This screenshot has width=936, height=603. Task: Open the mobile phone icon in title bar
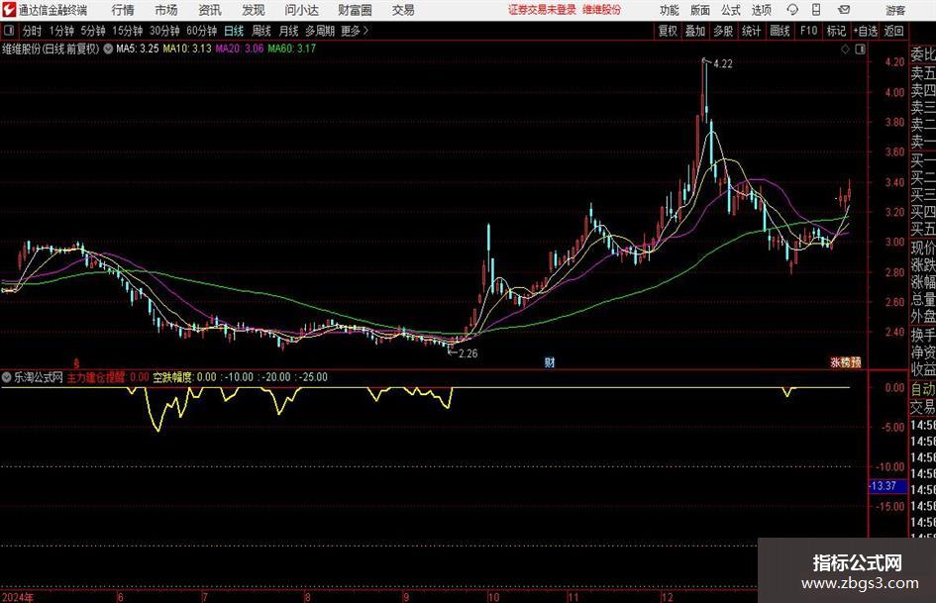[x=816, y=10]
